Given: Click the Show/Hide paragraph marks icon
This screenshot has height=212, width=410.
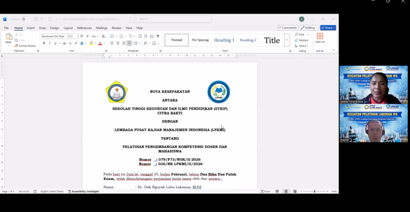Looking at the screenshot, I should (x=158, y=36).
